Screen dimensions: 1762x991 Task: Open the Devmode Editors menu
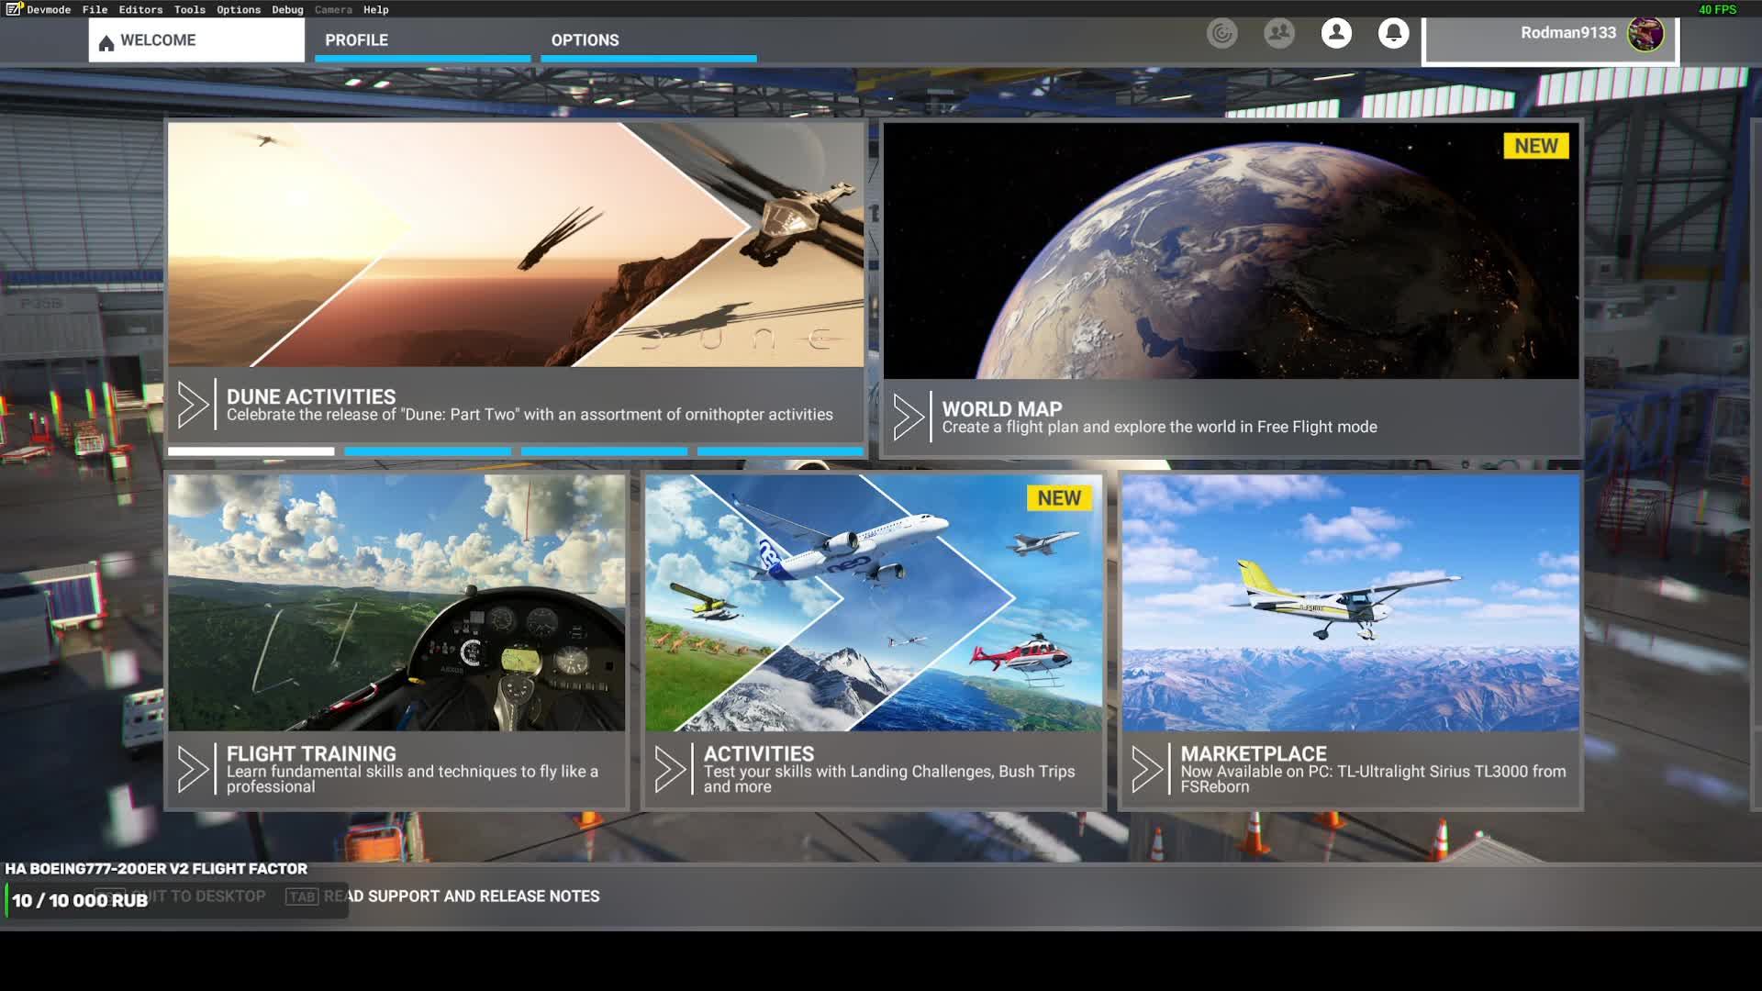[140, 10]
